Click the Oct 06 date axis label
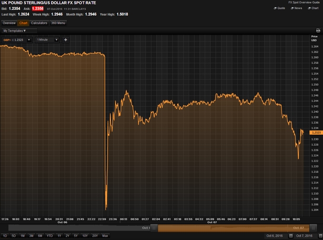The image size is (323, 240). tap(63, 222)
